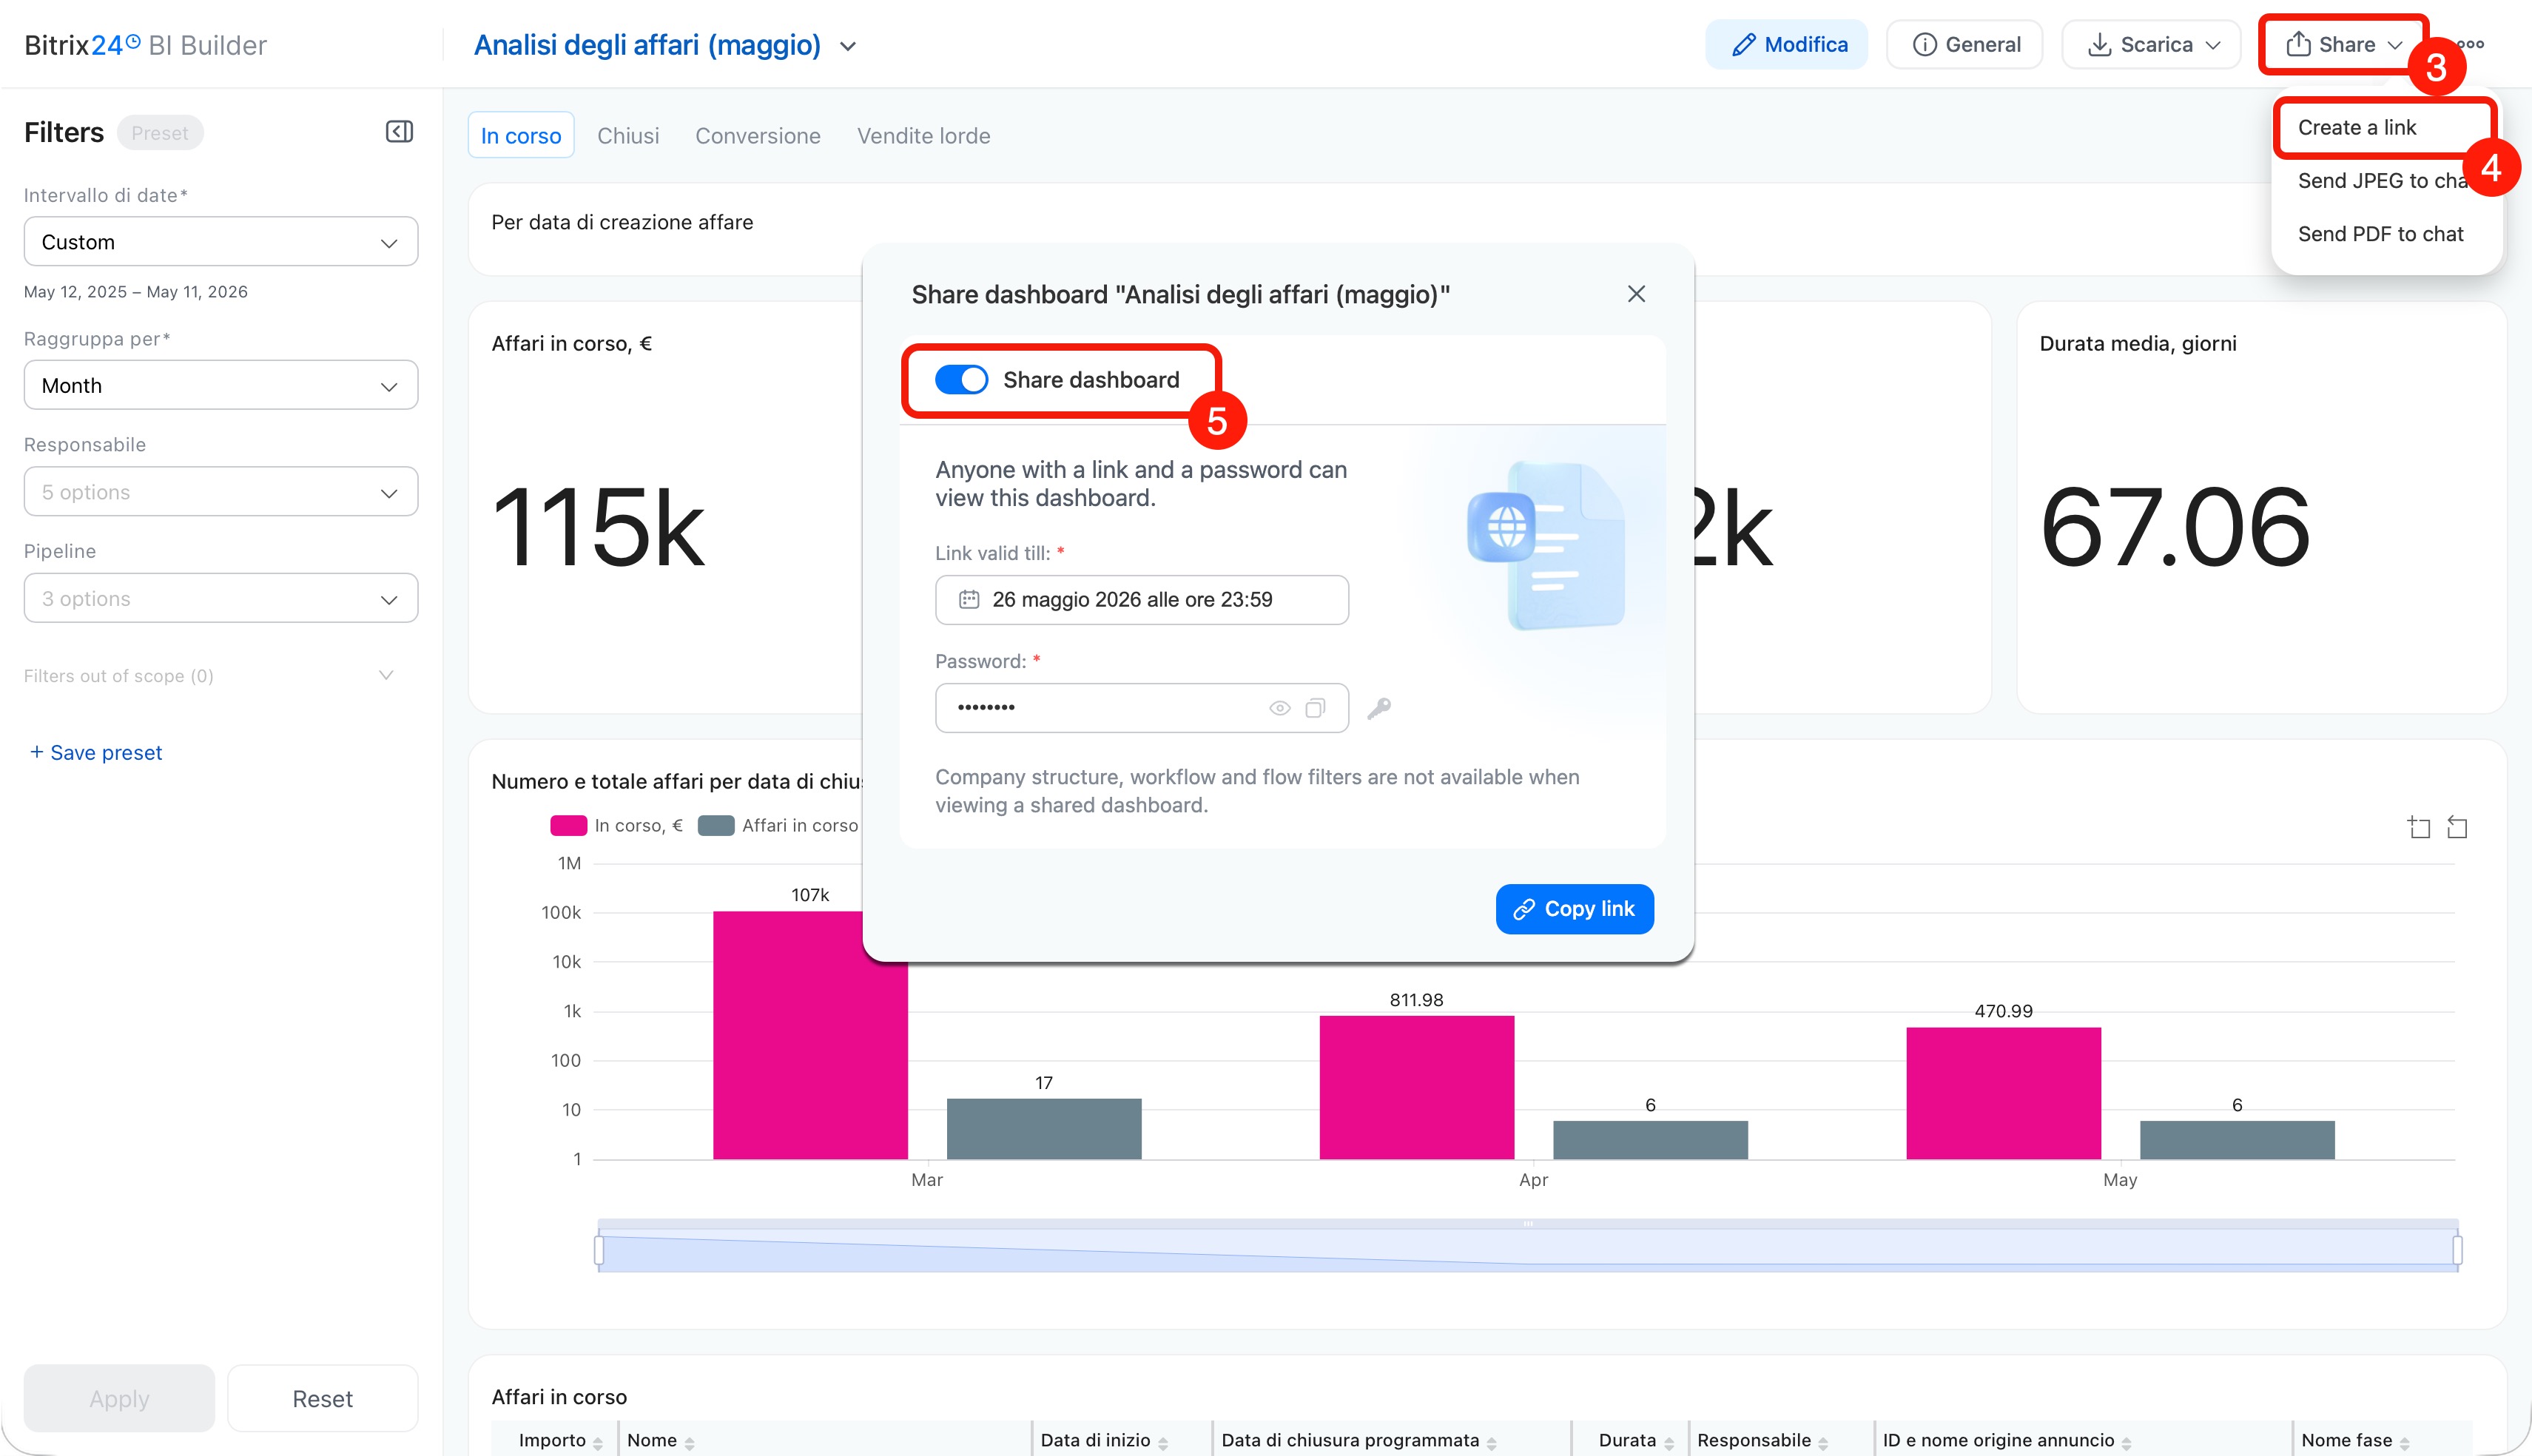2532x1456 pixels.
Task: Click the Copy link button
Action: (1574, 909)
